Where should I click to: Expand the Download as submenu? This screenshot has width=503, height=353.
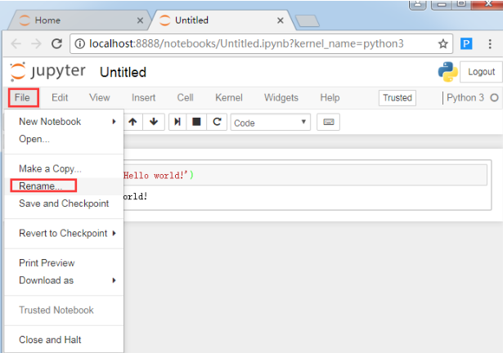[64, 280]
